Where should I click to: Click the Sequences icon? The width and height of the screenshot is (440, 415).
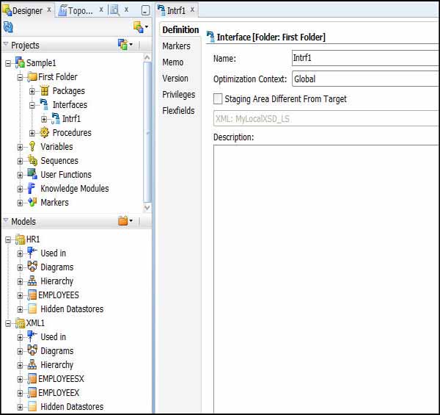click(32, 160)
